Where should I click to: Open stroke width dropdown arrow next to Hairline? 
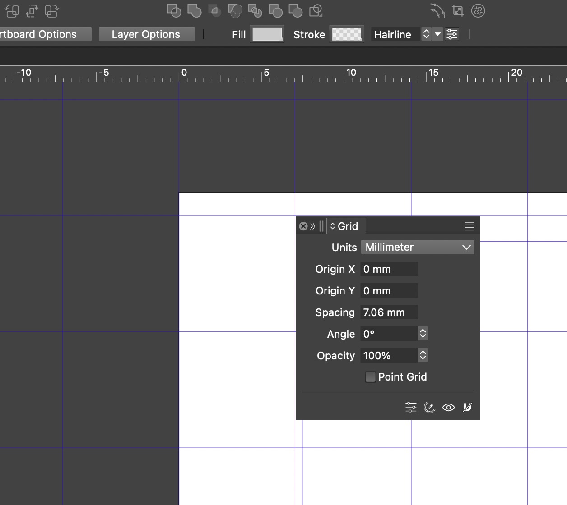pos(437,34)
